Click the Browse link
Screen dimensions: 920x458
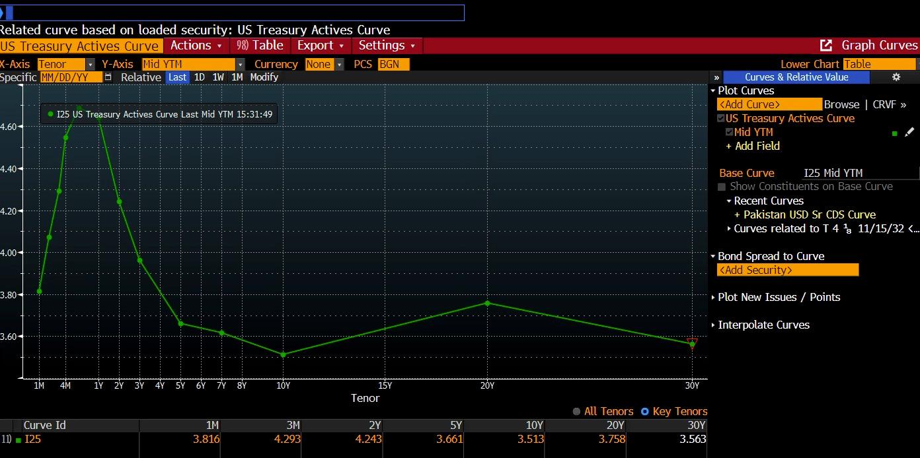[841, 104]
